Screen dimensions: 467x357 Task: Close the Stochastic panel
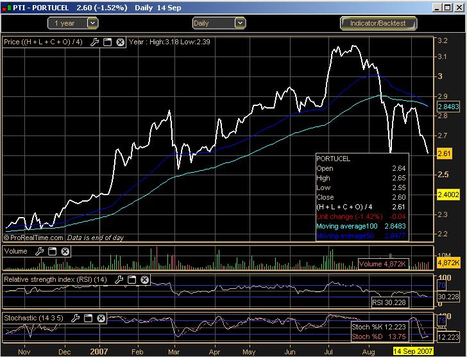point(101,318)
